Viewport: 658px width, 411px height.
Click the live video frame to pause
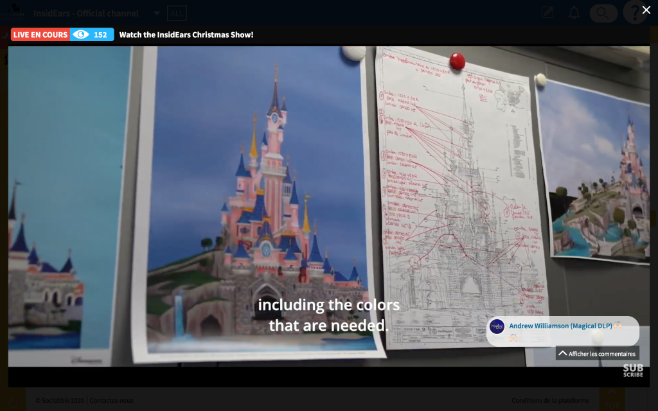coord(328,206)
